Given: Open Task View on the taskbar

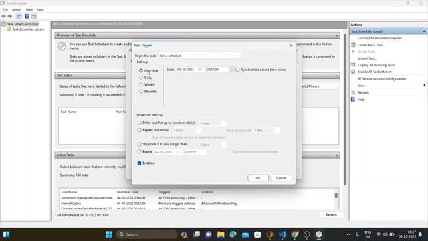Looking at the screenshot, I should (x=196, y=234).
